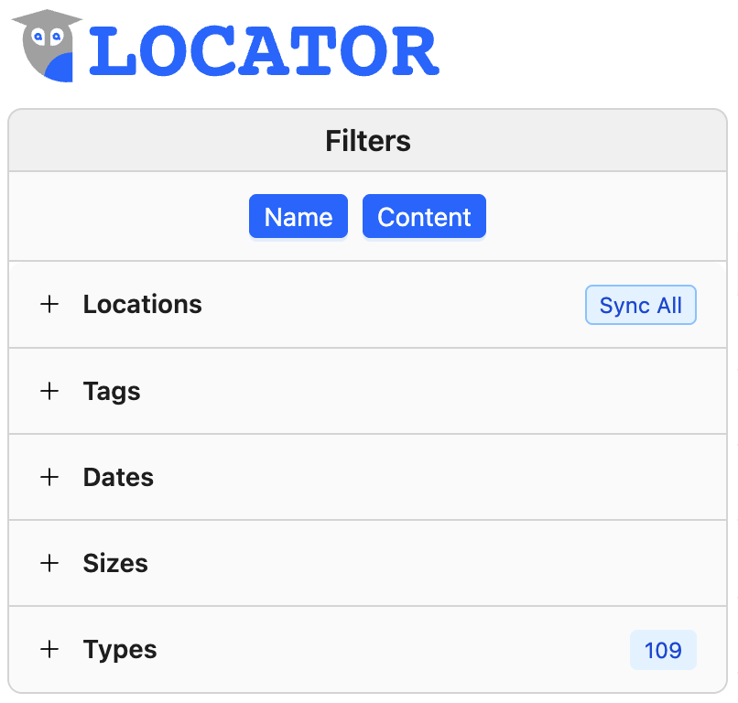Click the Sync All button
The height and width of the screenshot is (703, 738).
click(x=640, y=305)
